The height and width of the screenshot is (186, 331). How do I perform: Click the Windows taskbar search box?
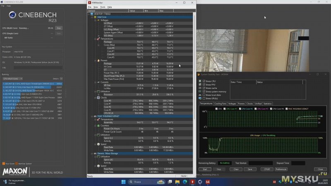click(x=147, y=182)
